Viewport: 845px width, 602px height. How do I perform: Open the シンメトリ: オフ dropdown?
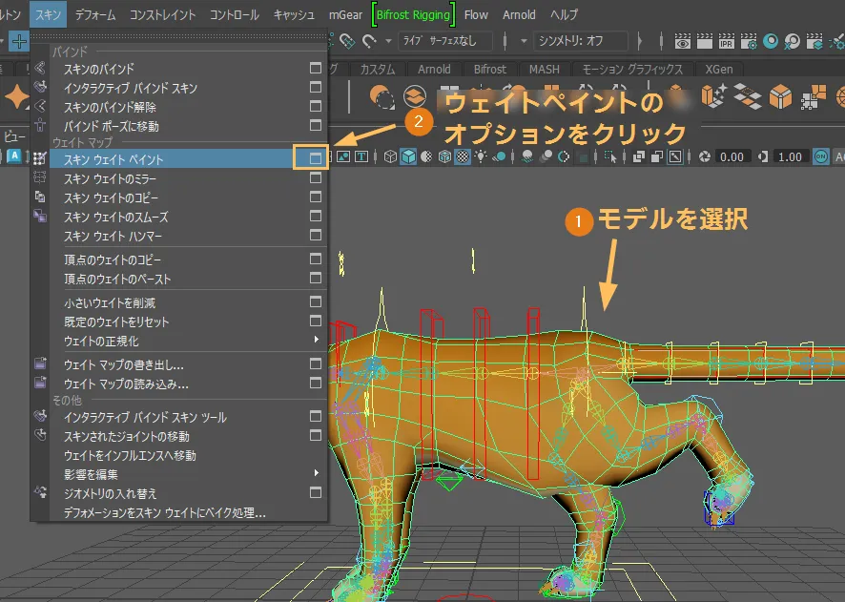(579, 41)
